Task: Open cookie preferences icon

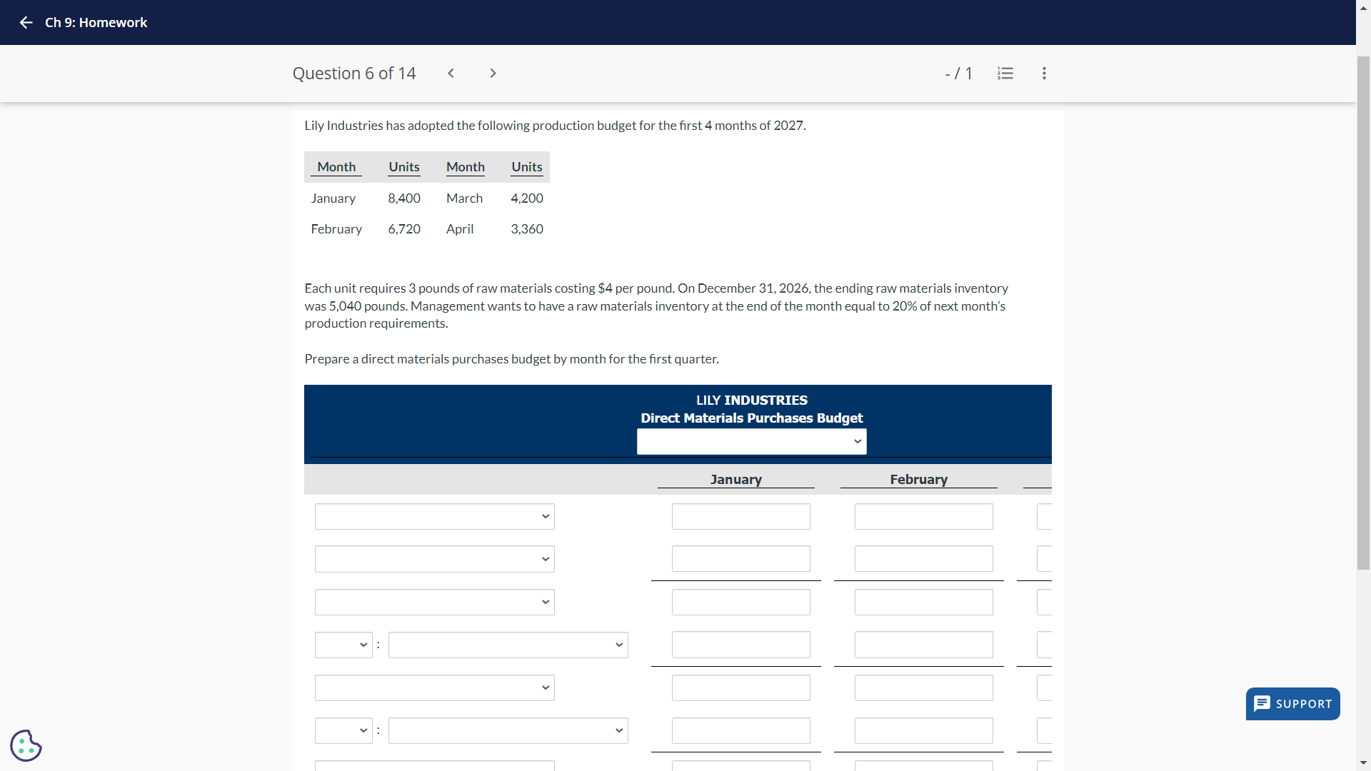Action: 26,745
